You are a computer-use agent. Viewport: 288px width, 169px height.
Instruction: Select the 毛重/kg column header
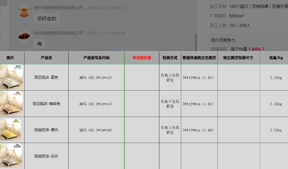tap(274, 58)
